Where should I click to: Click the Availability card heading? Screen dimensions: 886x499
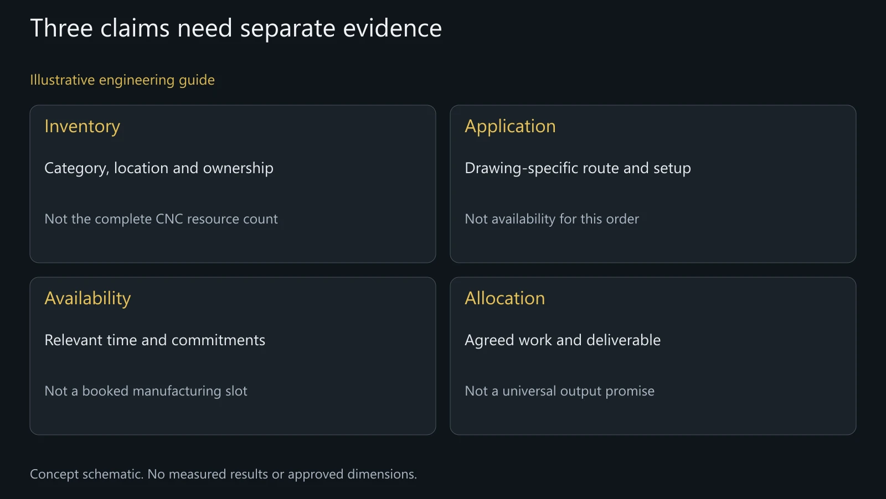[87, 299]
